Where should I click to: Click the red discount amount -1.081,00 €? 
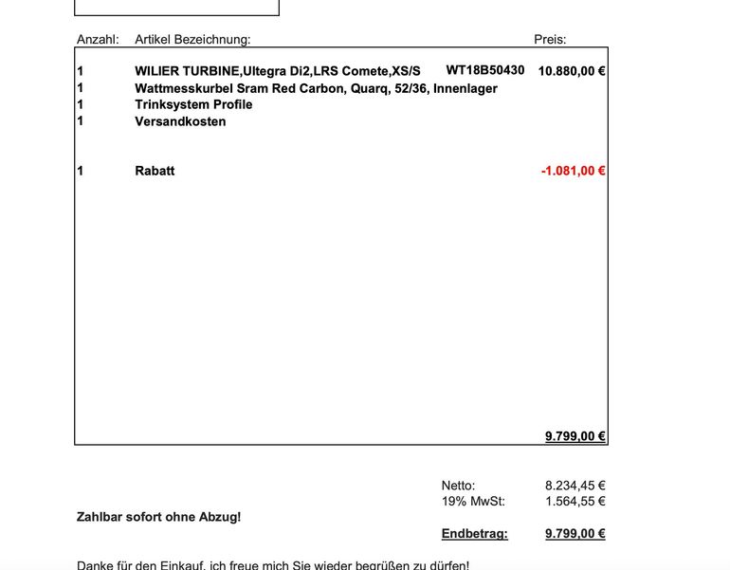(x=574, y=171)
